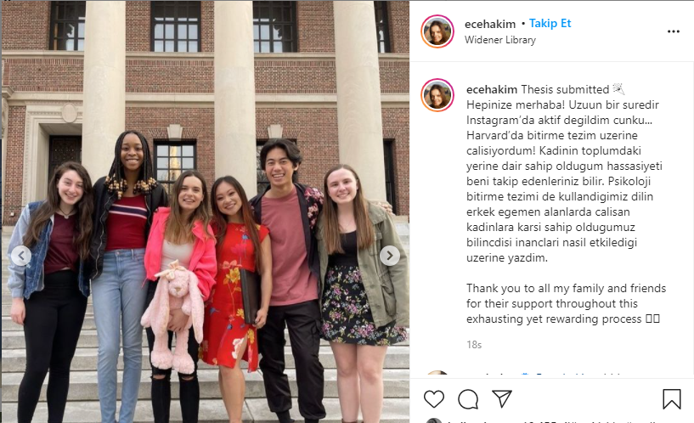Open the cut-off likes text below action icons

(x=553, y=421)
